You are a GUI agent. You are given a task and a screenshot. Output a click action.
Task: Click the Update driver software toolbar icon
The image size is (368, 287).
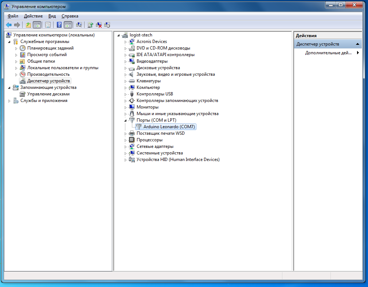click(x=90, y=25)
